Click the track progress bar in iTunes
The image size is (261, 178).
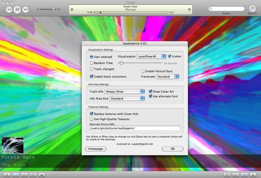pyautogui.click(x=130, y=12)
